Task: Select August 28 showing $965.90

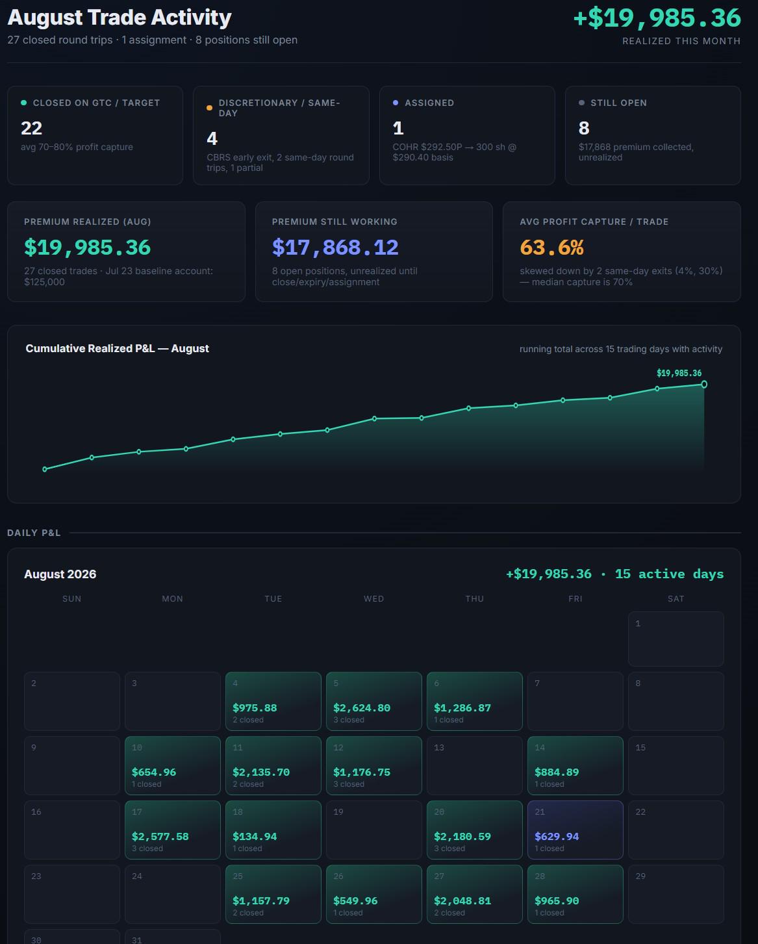Action: [575, 894]
